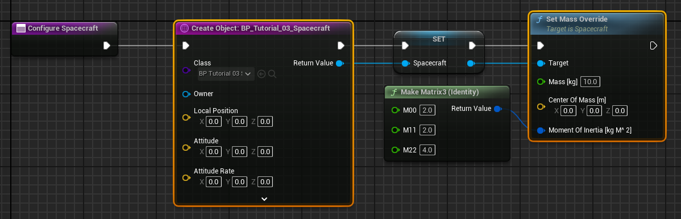Viewport: 681px width, 219px height.
Task: Click the M00 float input pin
Action: (x=396, y=110)
